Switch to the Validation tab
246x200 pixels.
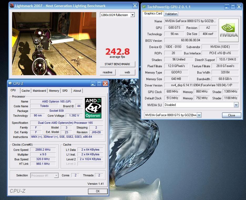tap(171, 14)
